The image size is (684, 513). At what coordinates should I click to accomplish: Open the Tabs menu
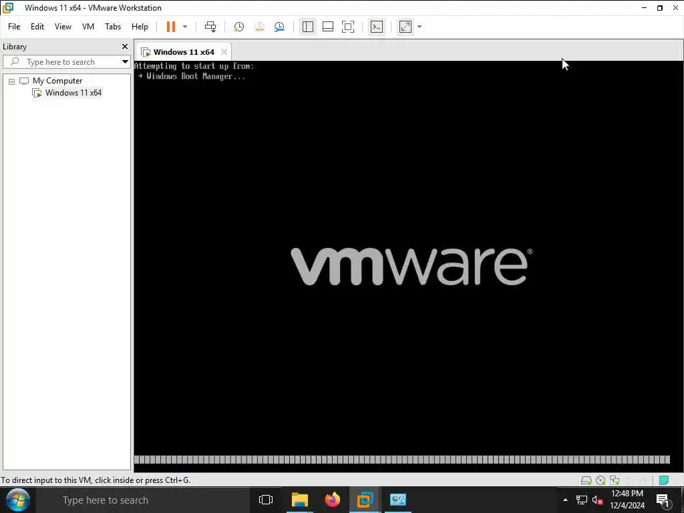pos(113,27)
